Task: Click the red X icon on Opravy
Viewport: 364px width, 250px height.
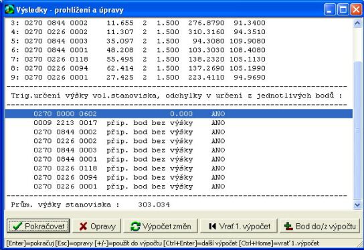Action: (x=83, y=227)
